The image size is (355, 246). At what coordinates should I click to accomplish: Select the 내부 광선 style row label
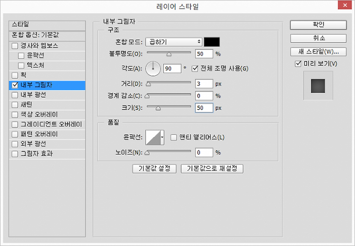(x=34, y=95)
